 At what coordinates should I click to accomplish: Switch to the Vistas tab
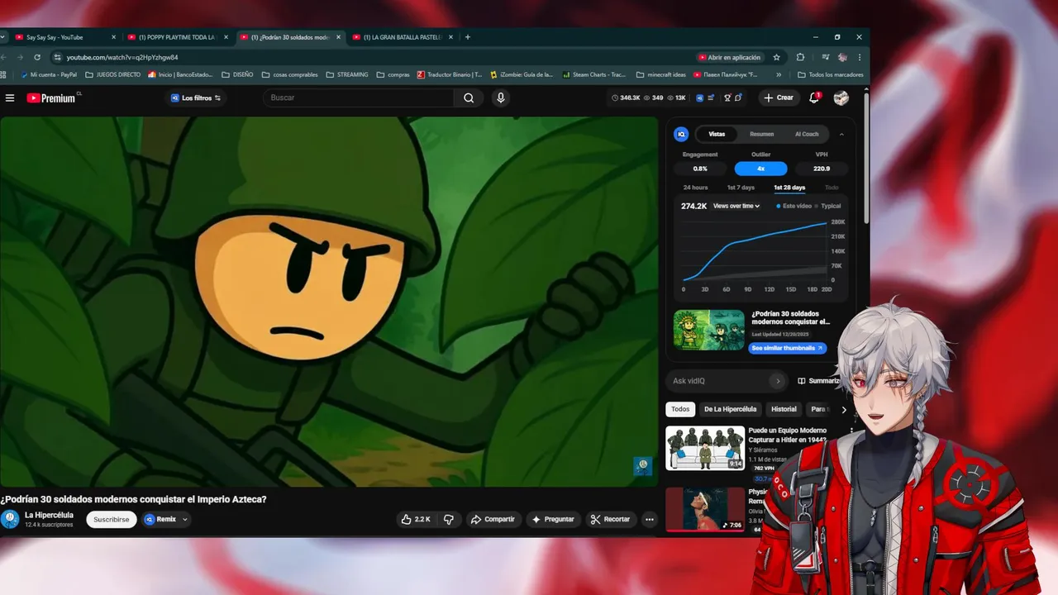point(717,134)
